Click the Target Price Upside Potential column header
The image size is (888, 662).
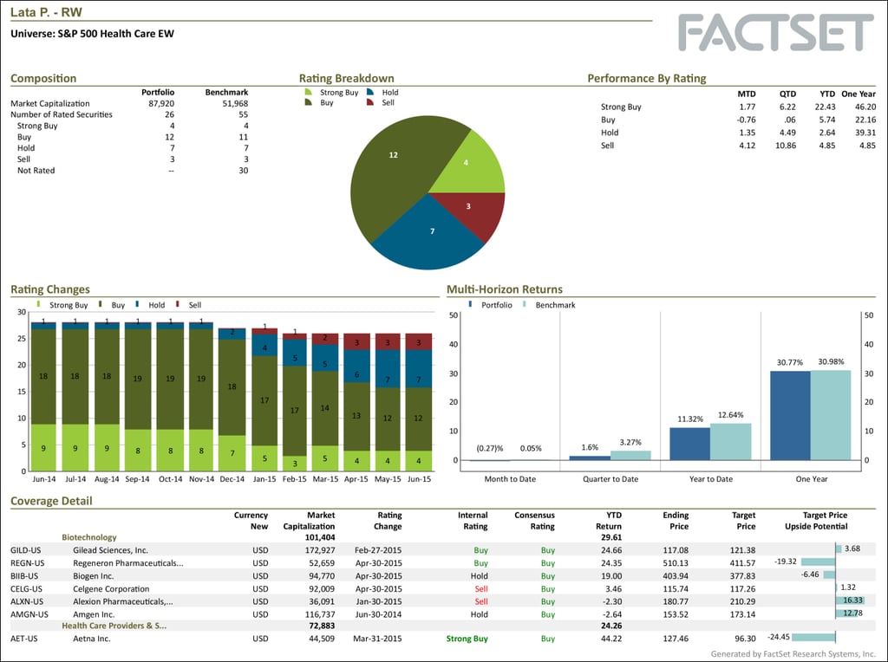click(x=816, y=521)
